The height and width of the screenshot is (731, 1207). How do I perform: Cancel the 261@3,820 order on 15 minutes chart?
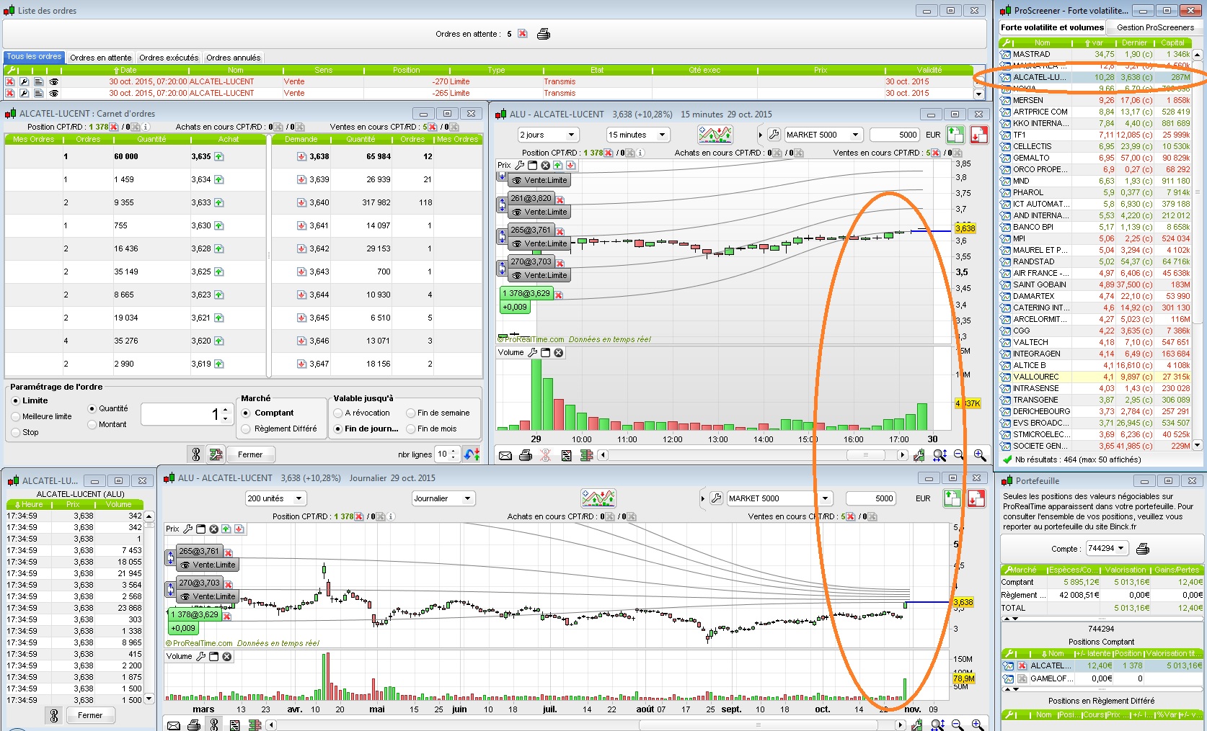(x=560, y=199)
